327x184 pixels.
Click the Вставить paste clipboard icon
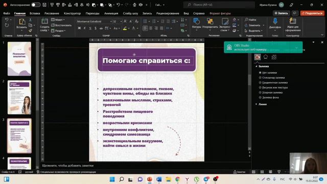(21, 21)
